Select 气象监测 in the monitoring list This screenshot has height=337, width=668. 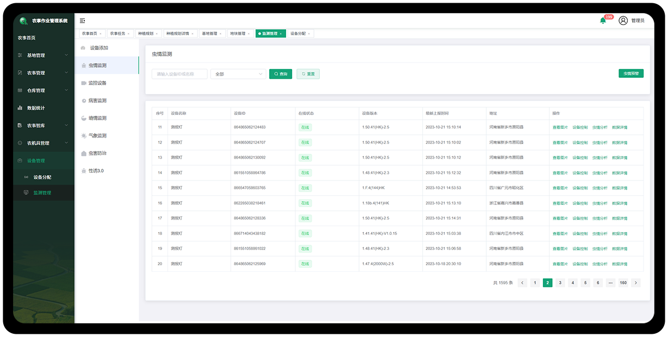[97, 136]
